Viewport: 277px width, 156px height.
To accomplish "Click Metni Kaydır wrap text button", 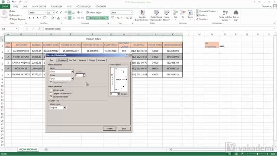I will tap(94, 13).
